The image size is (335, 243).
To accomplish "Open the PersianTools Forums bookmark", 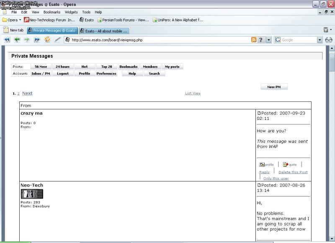I will click(123, 20).
